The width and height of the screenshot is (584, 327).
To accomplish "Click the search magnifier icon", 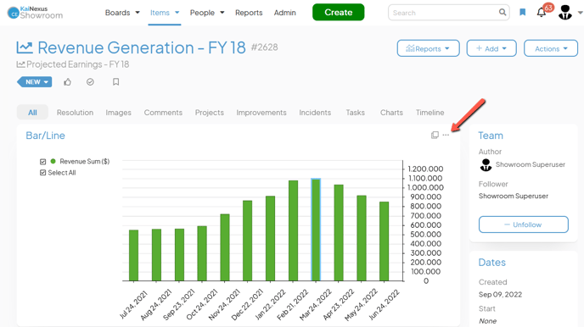I will tap(503, 12).
